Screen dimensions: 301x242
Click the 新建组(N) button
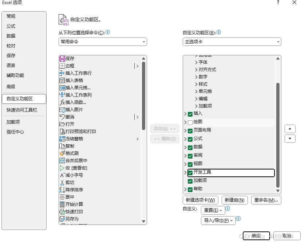click(x=235, y=200)
